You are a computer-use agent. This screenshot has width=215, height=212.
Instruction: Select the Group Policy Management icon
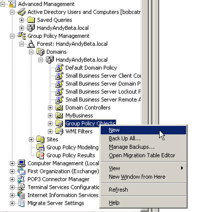click(21, 36)
